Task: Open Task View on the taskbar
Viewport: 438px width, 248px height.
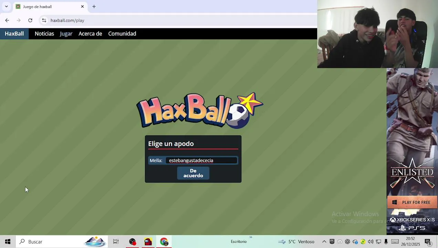Action: point(116,242)
